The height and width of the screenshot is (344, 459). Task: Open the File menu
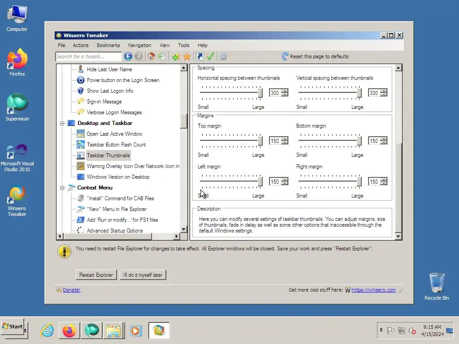point(61,45)
